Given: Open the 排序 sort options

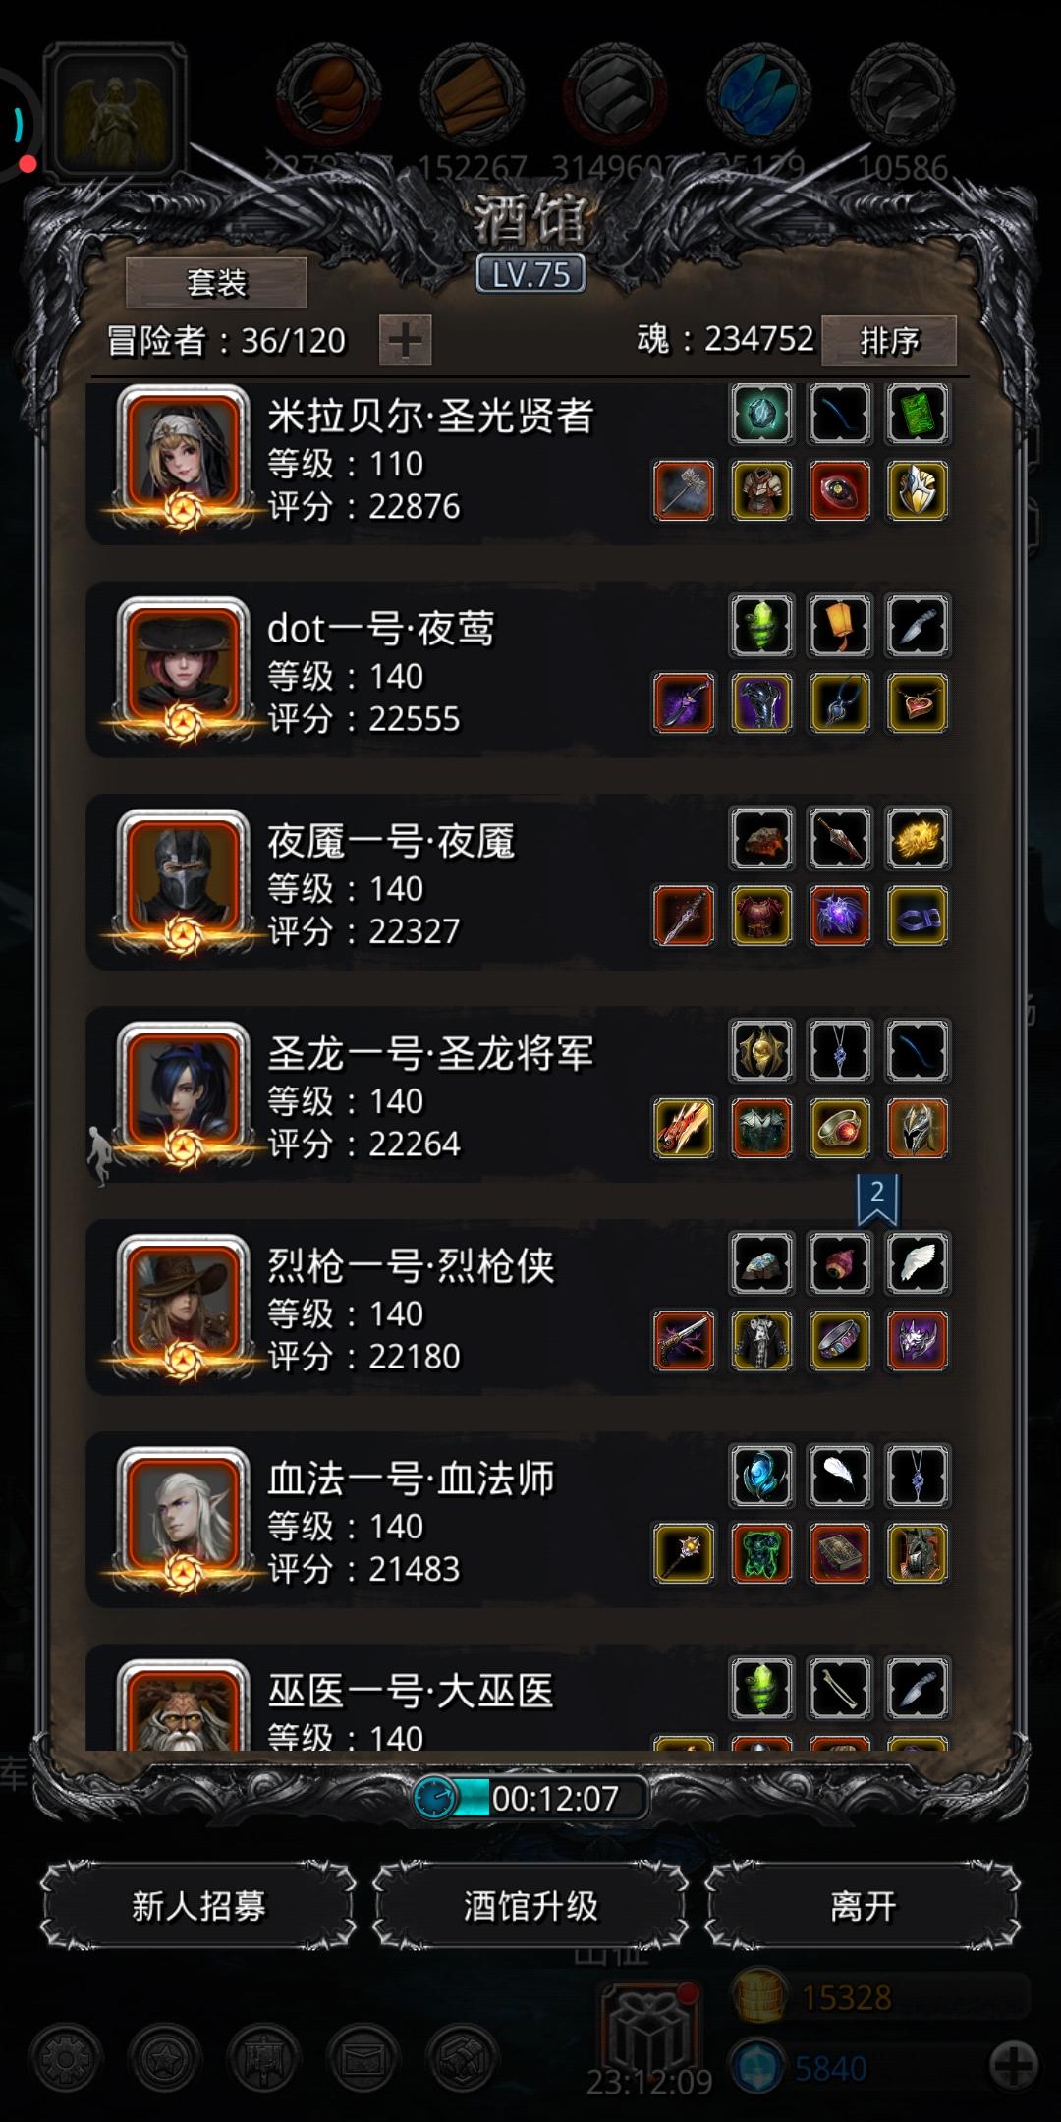Looking at the screenshot, I should click(x=888, y=340).
